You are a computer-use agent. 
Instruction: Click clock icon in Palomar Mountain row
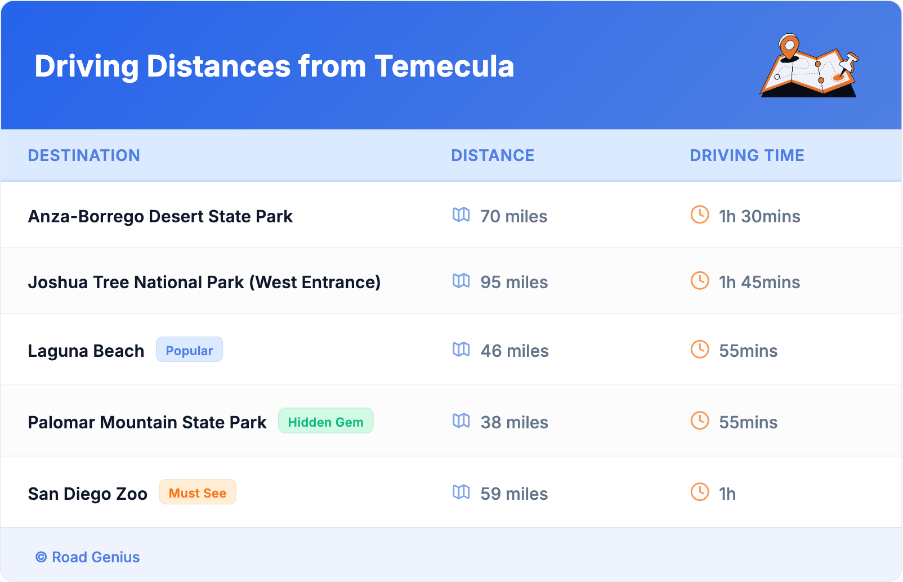click(x=700, y=420)
